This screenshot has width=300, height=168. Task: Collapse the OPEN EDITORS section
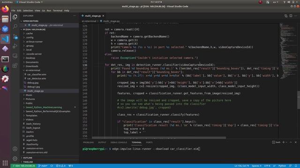click(49, 21)
